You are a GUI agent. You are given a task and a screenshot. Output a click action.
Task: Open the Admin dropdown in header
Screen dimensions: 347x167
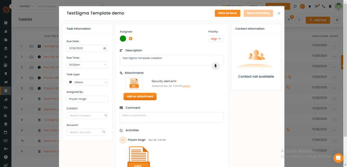(x=254, y=6)
